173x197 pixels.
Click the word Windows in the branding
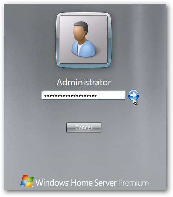pyautogui.click(x=52, y=183)
